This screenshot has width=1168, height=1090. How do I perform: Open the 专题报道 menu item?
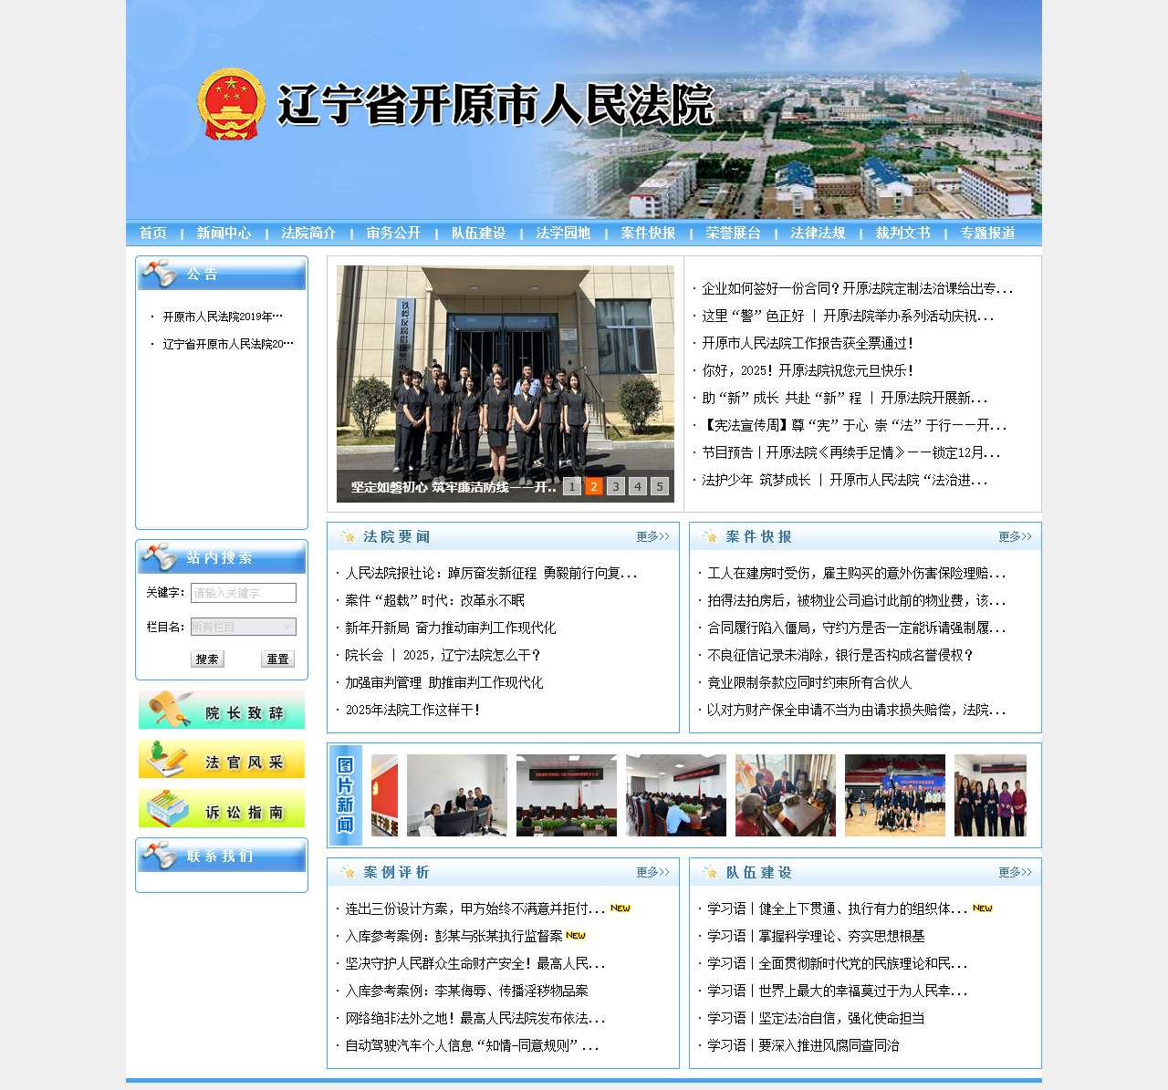tap(987, 234)
